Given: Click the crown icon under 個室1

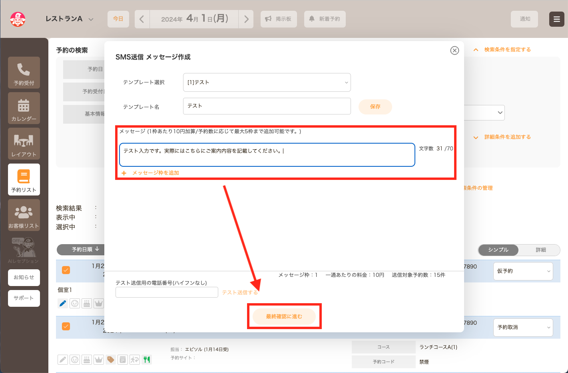Looking at the screenshot, I should pos(99,303).
